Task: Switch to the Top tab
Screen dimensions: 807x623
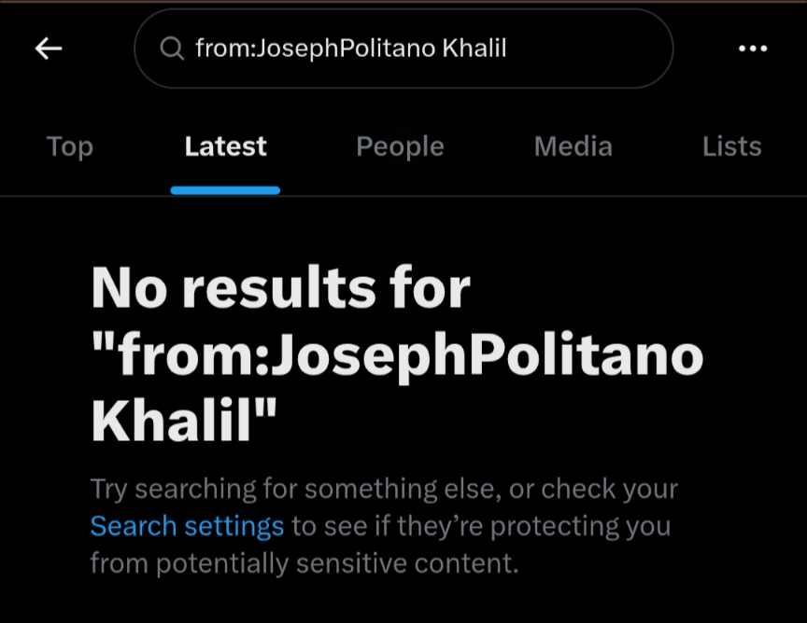Action: click(x=70, y=146)
